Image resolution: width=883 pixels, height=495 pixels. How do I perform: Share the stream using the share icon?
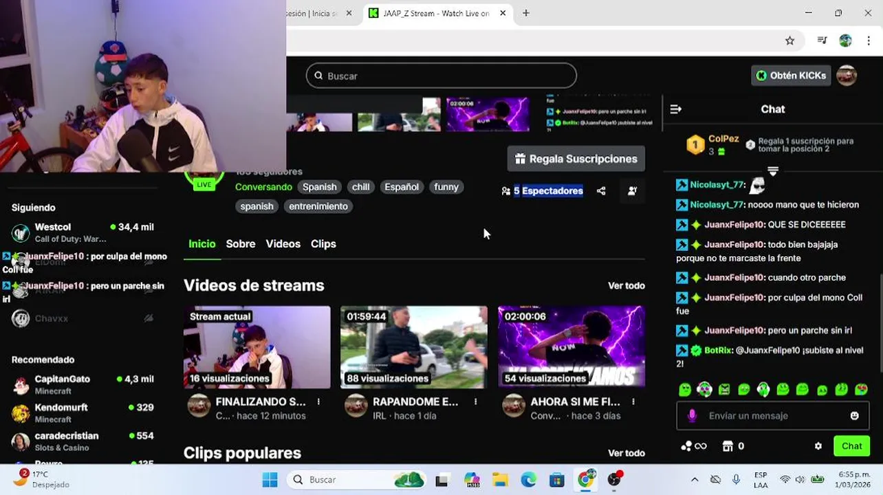point(601,191)
